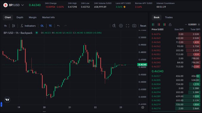This screenshot has width=202, height=113.
Task: Select bid price 0.46305
Action: (156, 80)
